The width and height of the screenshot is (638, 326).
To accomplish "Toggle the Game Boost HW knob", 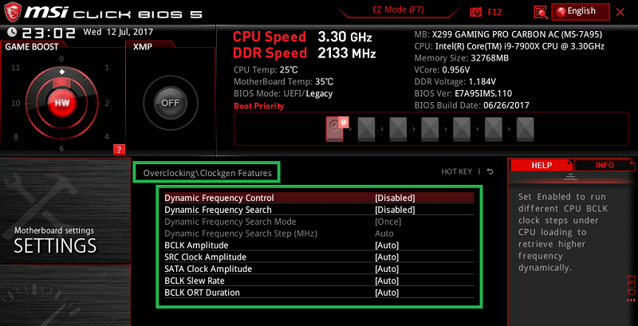I will tap(61, 103).
